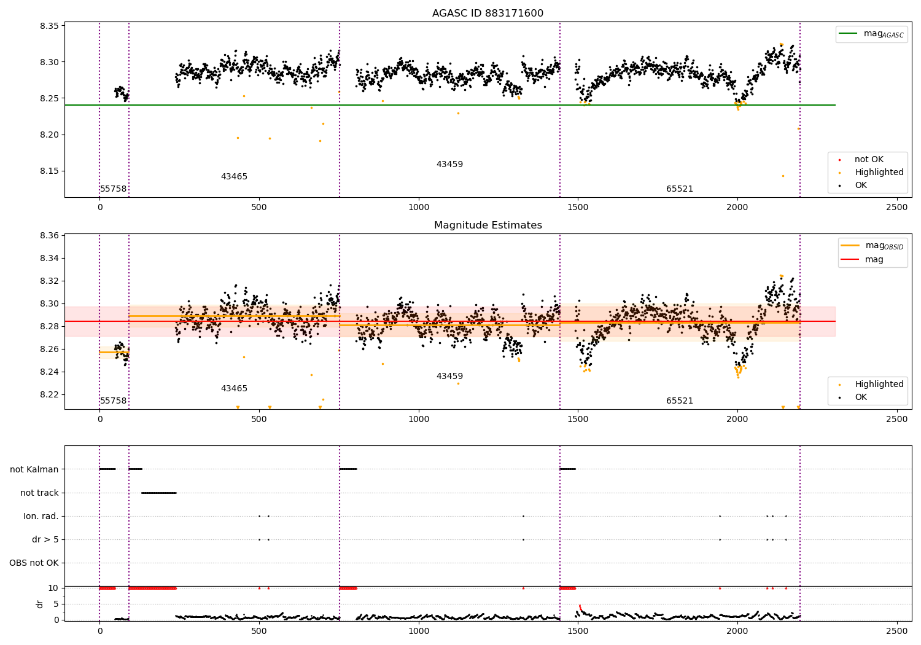Click the 8.30 y-axis tick, top plot
Image resolution: width=921 pixels, height=645 pixels.
[x=49, y=63]
